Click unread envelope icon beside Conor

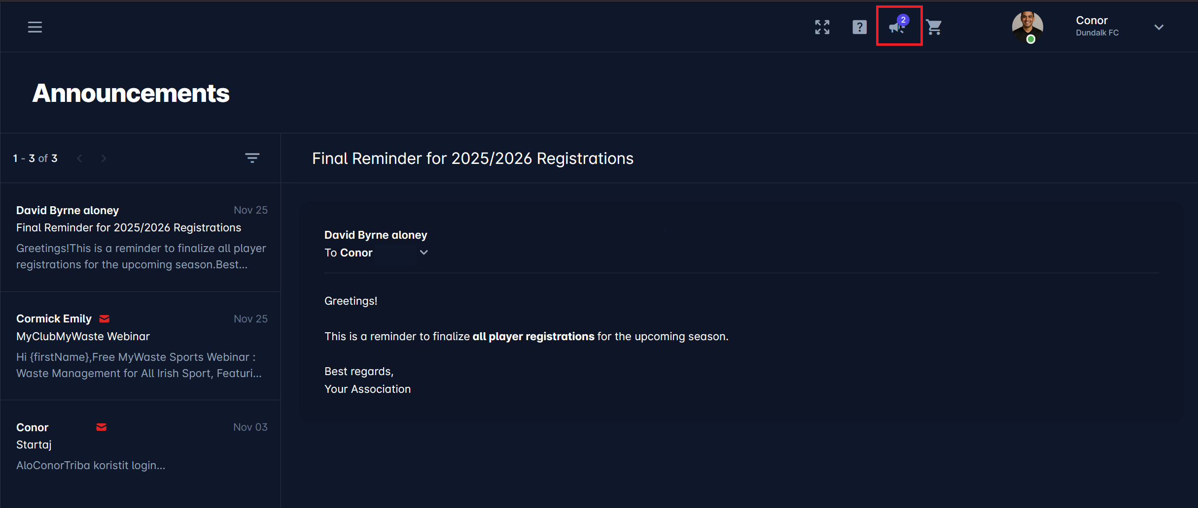(x=102, y=427)
